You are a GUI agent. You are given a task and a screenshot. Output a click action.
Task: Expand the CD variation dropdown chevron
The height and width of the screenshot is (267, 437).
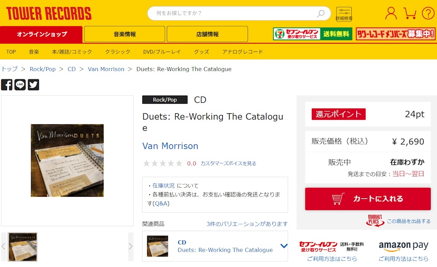[x=284, y=246]
